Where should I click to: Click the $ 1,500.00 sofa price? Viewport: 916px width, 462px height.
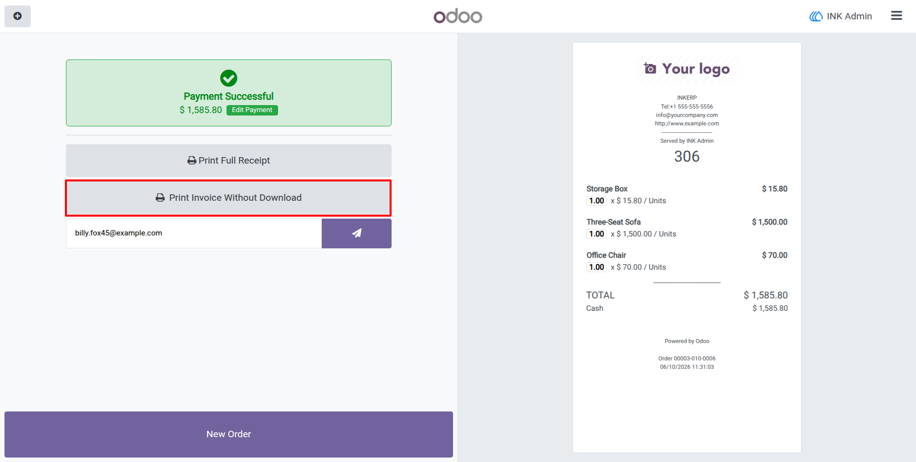click(x=769, y=222)
